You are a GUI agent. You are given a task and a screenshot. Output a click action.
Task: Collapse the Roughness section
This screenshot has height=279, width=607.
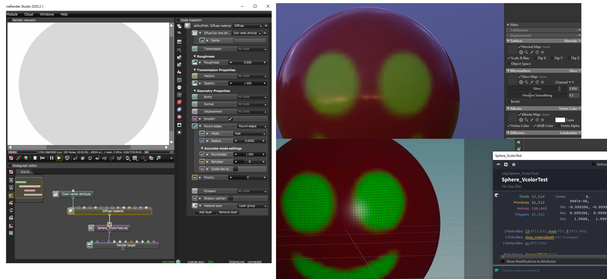195,56
